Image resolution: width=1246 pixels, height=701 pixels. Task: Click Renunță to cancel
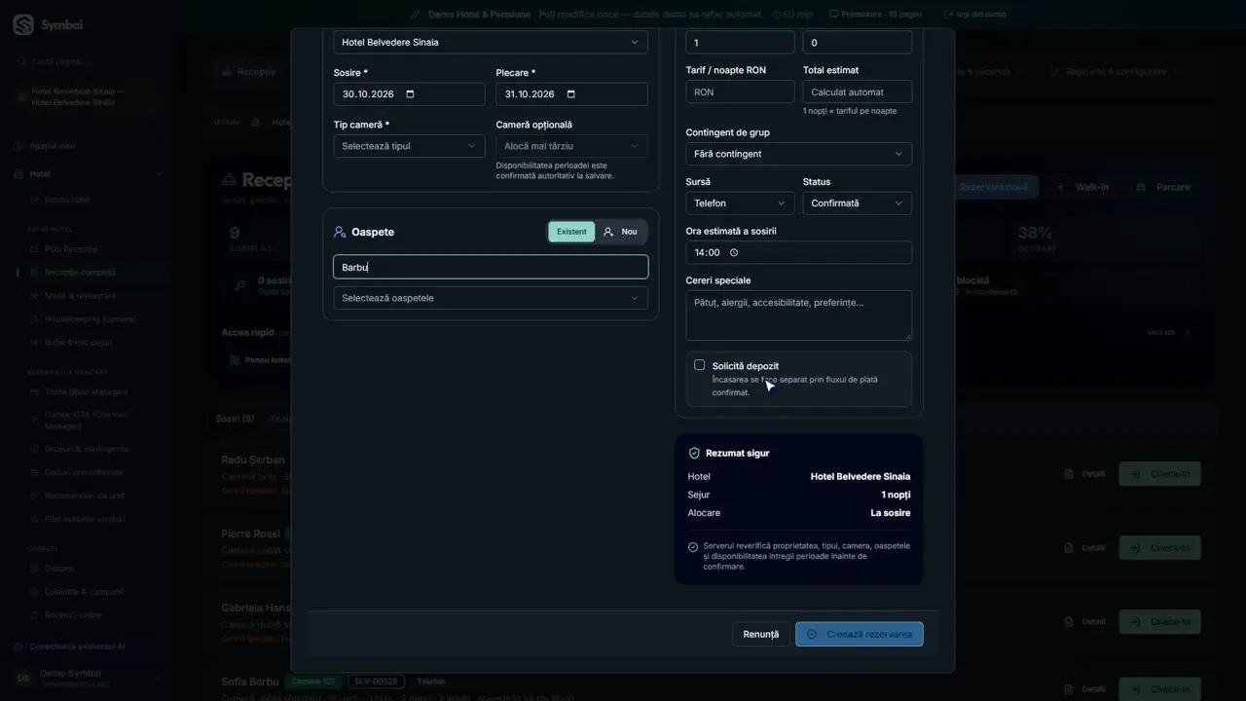760,634
